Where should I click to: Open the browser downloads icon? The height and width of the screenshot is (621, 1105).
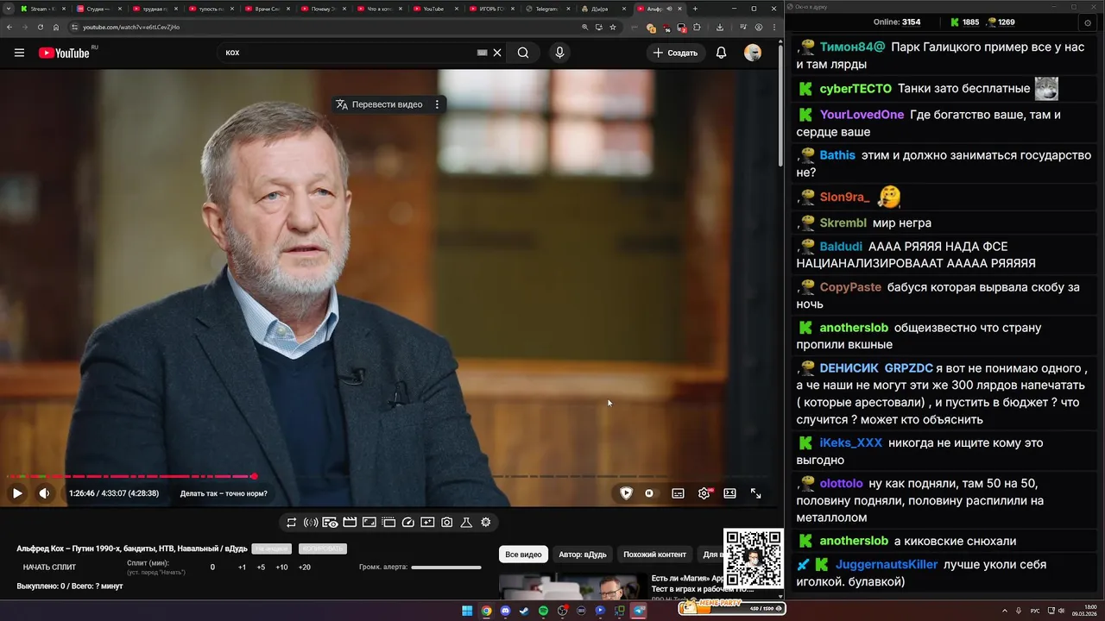[x=720, y=27]
